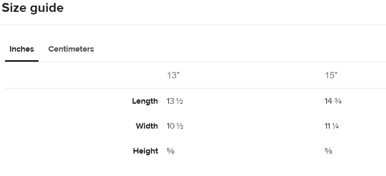View the size guide in inches
The image size is (386, 176).
22,49
